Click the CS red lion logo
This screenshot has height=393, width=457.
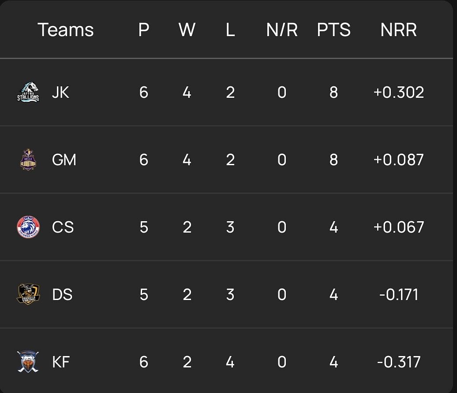pyautogui.click(x=28, y=227)
